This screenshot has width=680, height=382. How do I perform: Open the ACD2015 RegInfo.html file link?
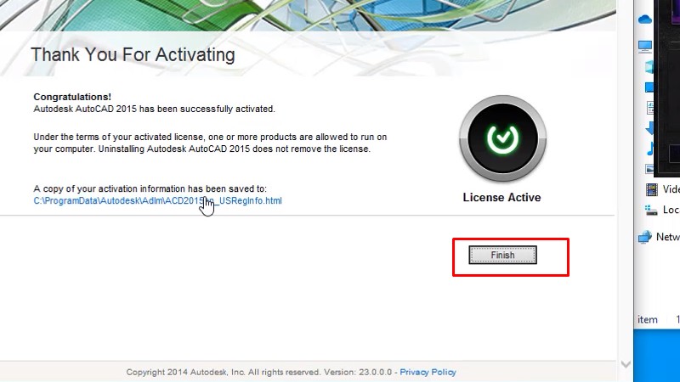coord(157,201)
